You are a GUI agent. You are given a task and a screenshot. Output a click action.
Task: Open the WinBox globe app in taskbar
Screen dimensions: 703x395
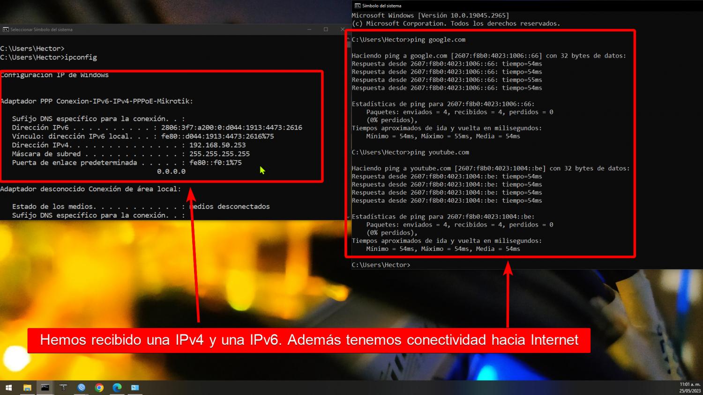pos(82,388)
